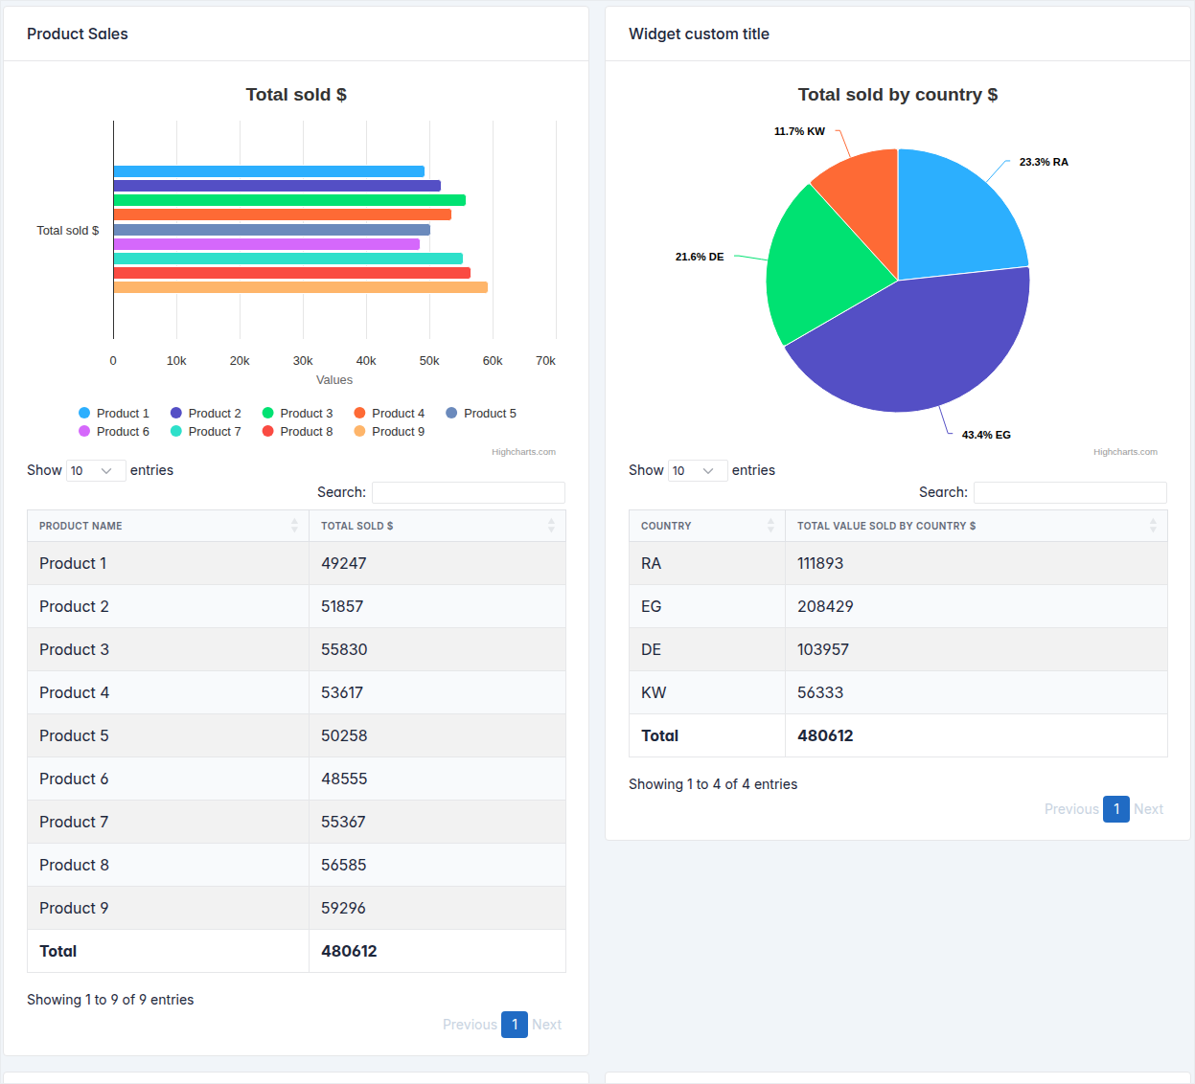The height and width of the screenshot is (1084, 1195).
Task: Click the Product 3 green bar
Action: point(289,200)
